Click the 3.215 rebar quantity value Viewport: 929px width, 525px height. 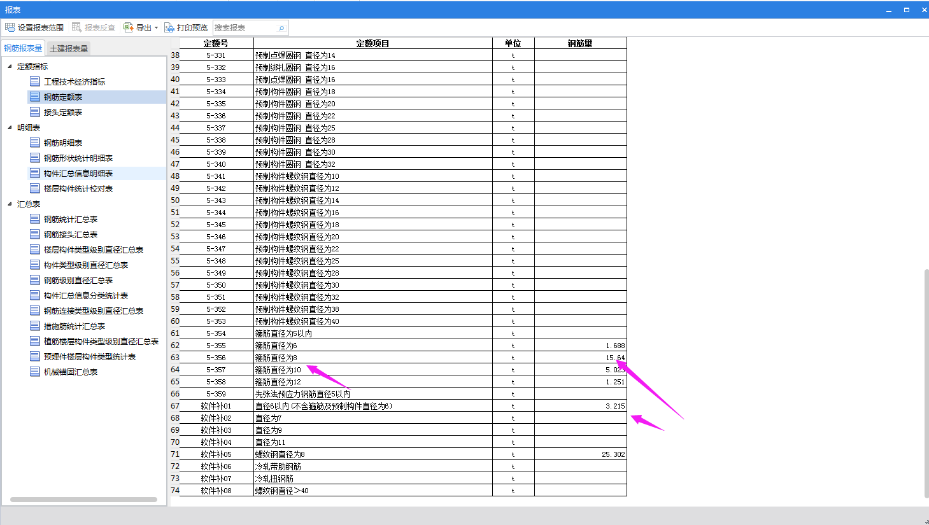(x=615, y=406)
